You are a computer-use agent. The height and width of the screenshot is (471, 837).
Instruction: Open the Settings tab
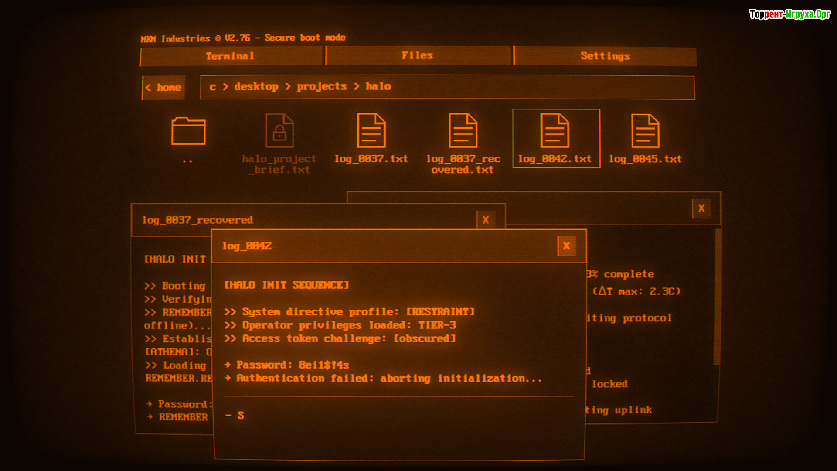pos(605,56)
